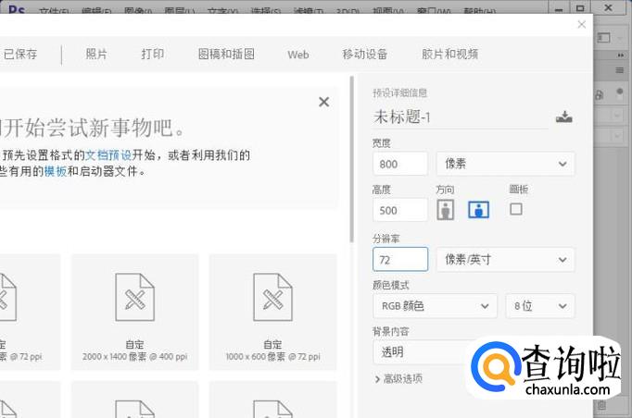
Task: Select the 1000 x 600 像素 @ 72 ppi preset
Action: pos(272,312)
